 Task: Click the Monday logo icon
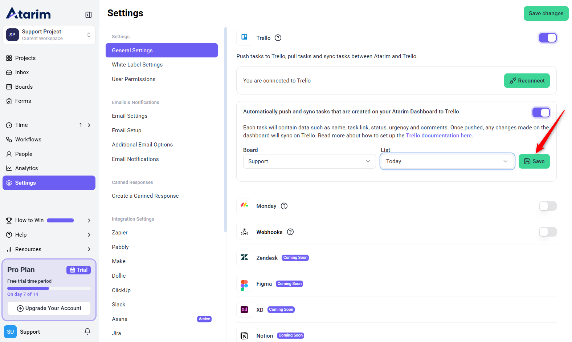click(244, 206)
